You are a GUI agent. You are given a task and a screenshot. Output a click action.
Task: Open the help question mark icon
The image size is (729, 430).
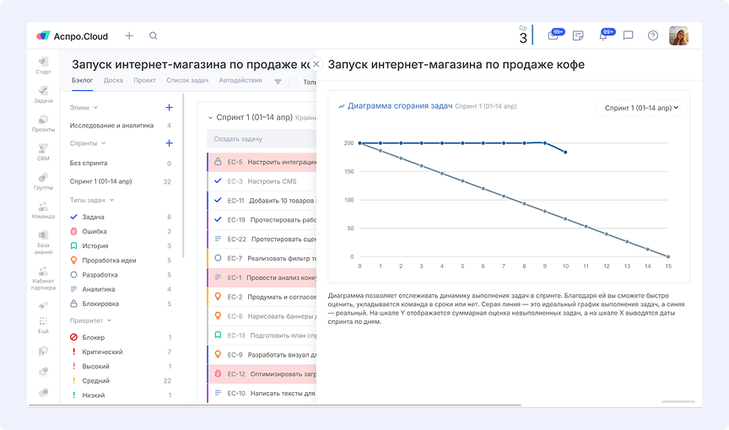[x=652, y=35]
